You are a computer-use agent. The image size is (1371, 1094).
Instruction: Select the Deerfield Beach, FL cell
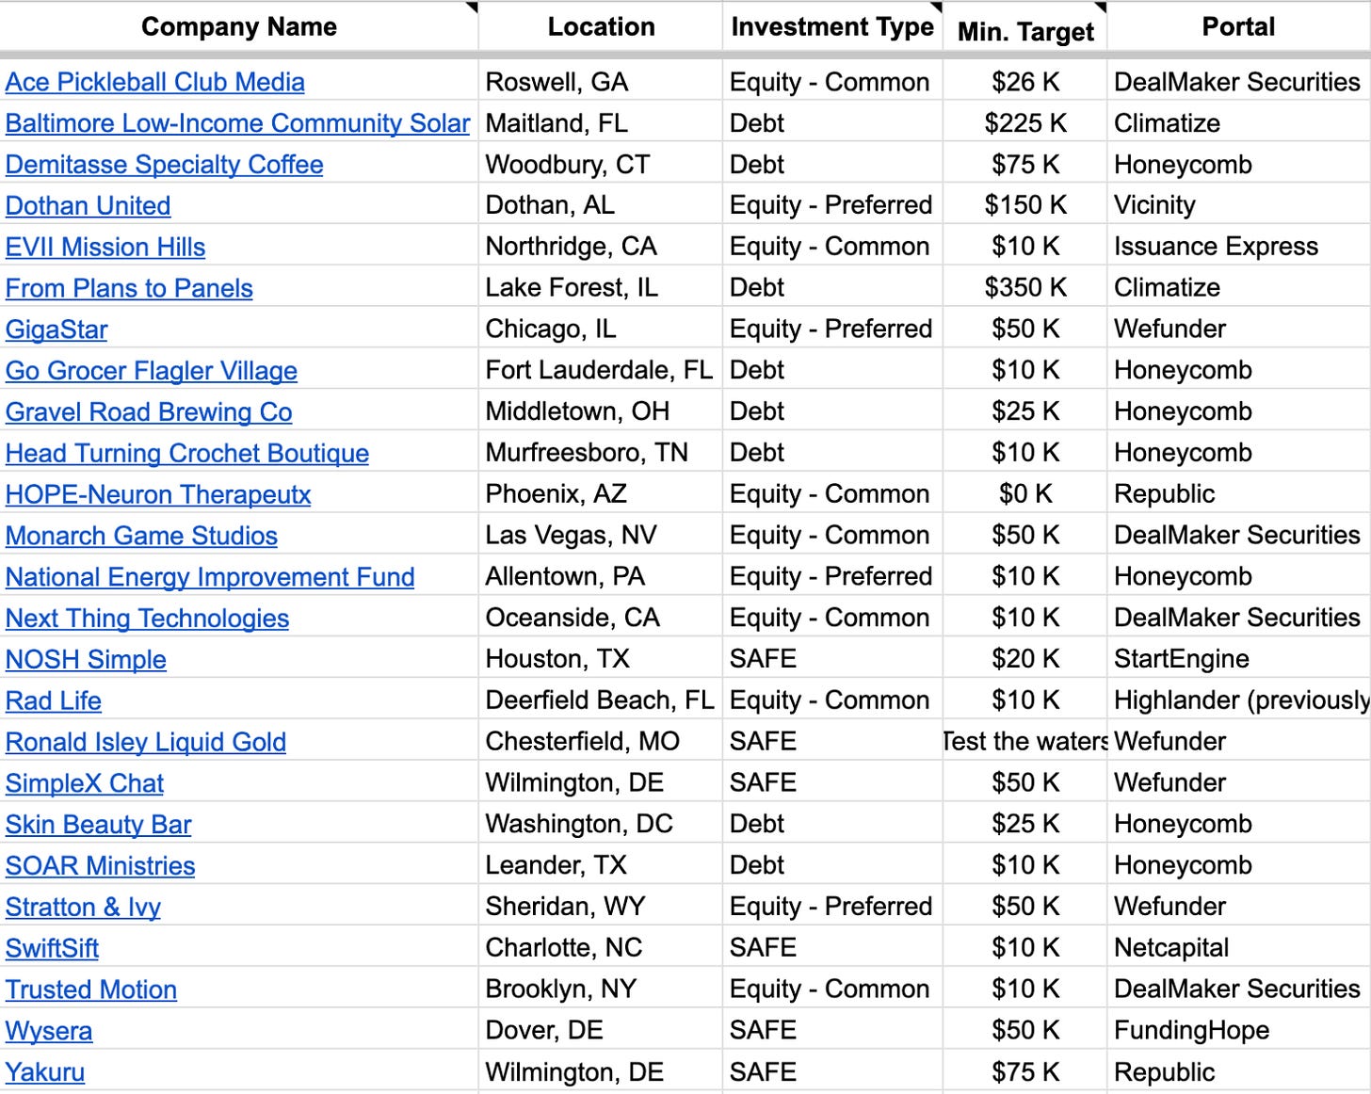(x=601, y=700)
